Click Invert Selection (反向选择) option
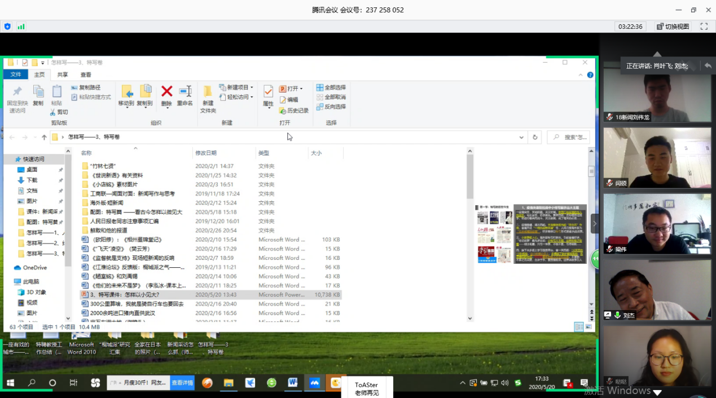 (331, 107)
